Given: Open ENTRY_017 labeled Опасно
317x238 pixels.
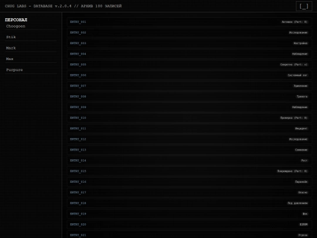Looking at the screenshot, I should [x=189, y=193].
